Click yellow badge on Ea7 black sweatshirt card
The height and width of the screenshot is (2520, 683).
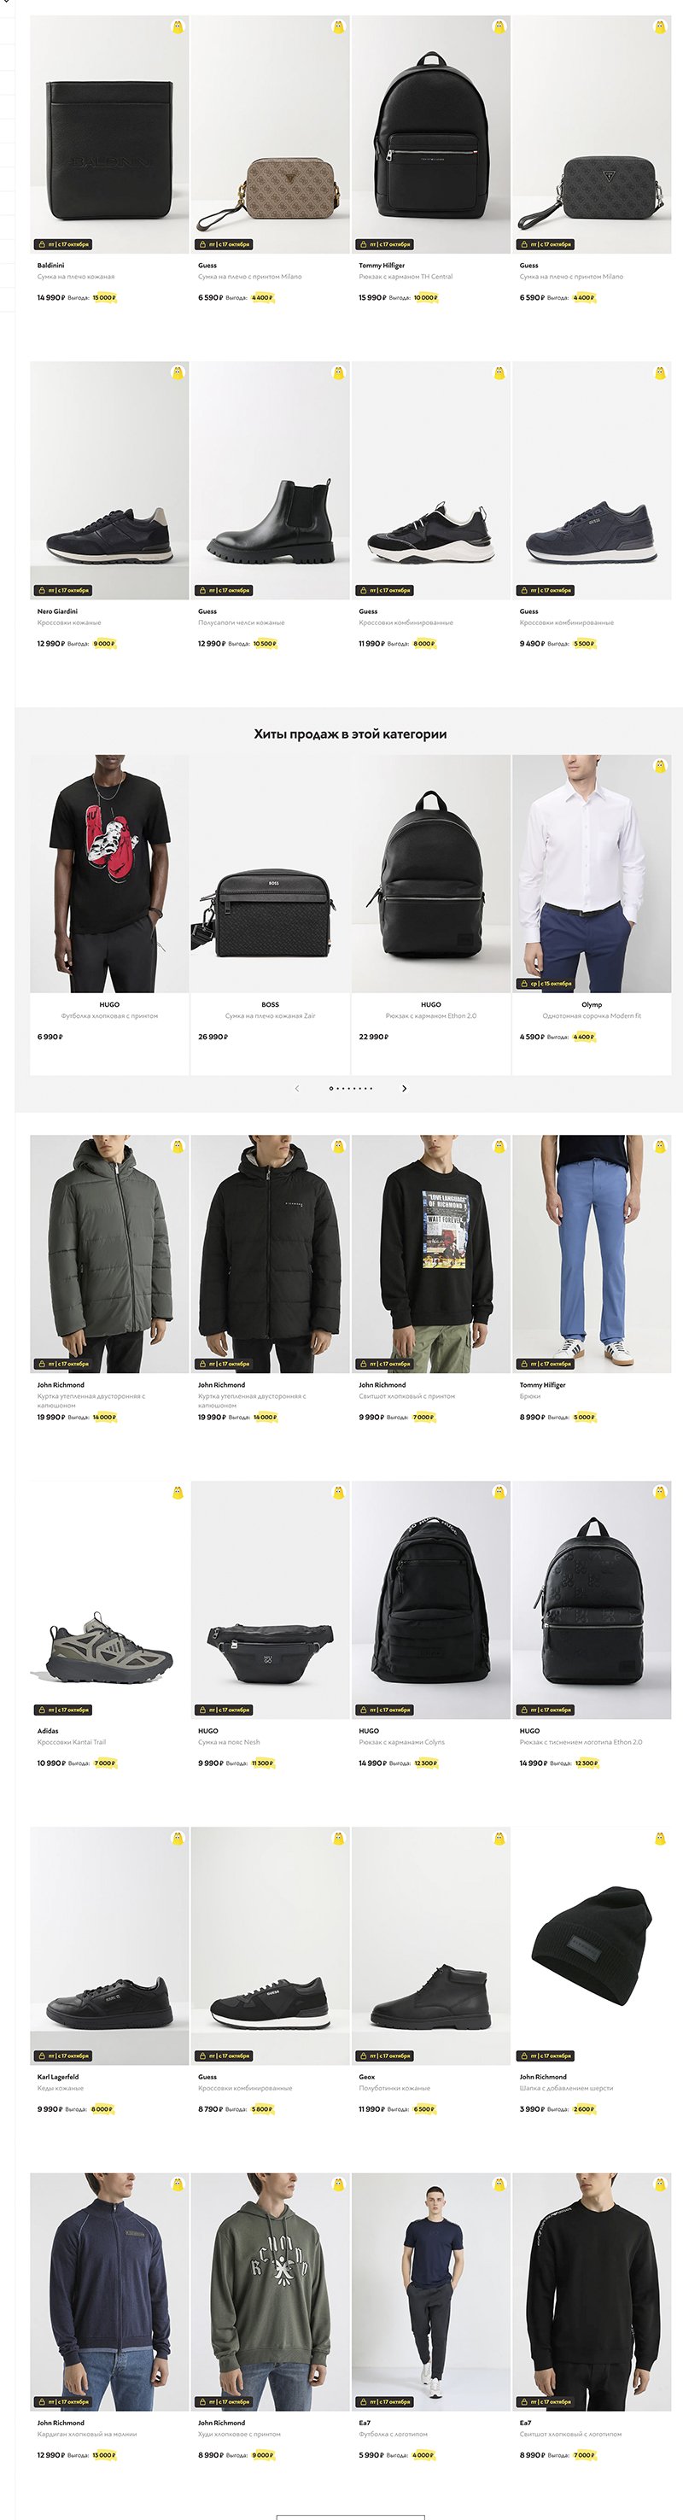click(659, 2184)
